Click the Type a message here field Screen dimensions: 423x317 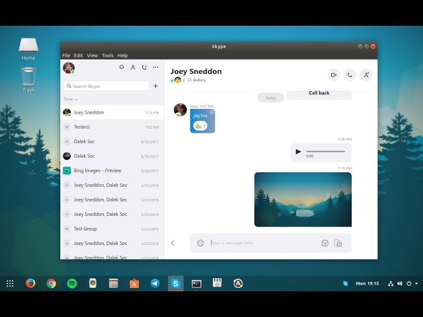click(x=264, y=243)
